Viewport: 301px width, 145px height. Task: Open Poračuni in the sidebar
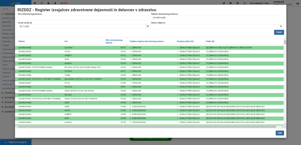(x=6, y=73)
